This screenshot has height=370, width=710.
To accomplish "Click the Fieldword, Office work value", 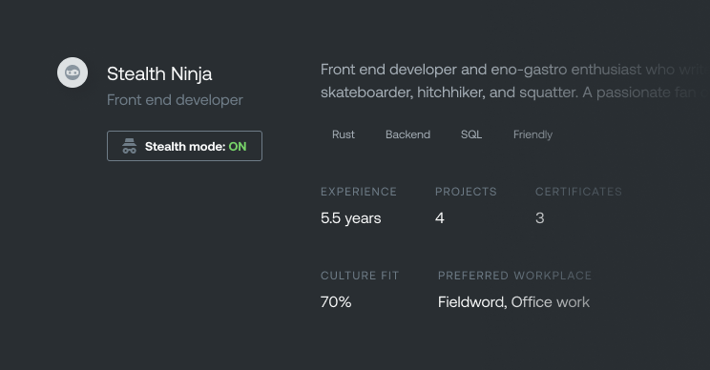I will pos(513,302).
